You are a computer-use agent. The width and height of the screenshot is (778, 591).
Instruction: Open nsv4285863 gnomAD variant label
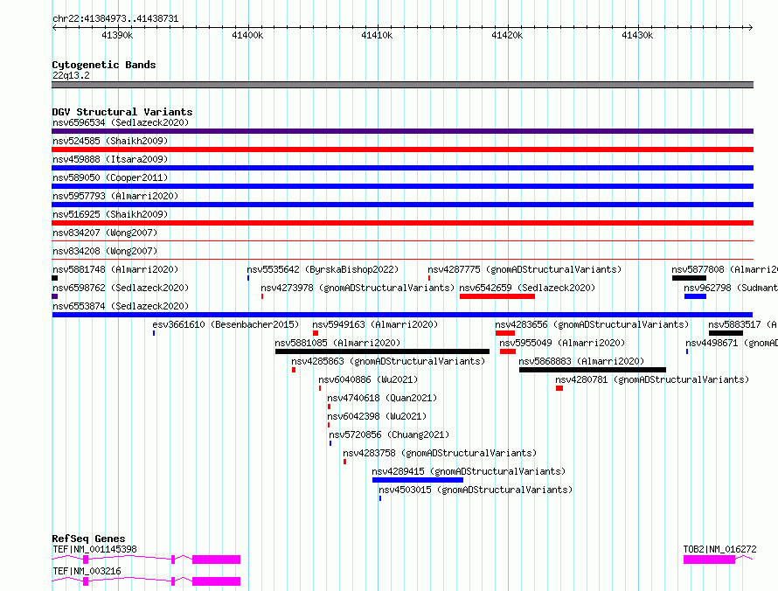coord(388,361)
